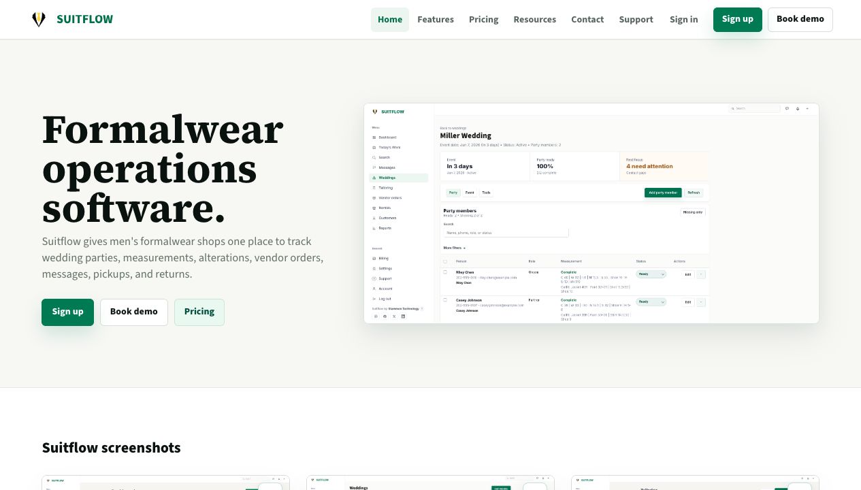Go to the Home nav item
The image size is (861, 490).
tap(390, 20)
